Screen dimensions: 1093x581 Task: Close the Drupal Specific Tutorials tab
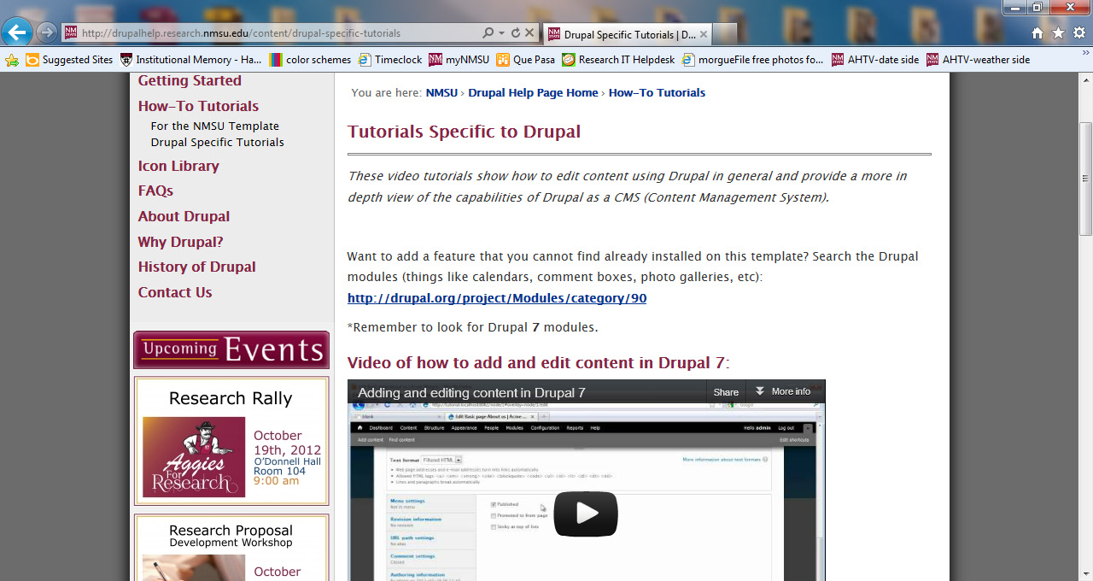tap(704, 34)
